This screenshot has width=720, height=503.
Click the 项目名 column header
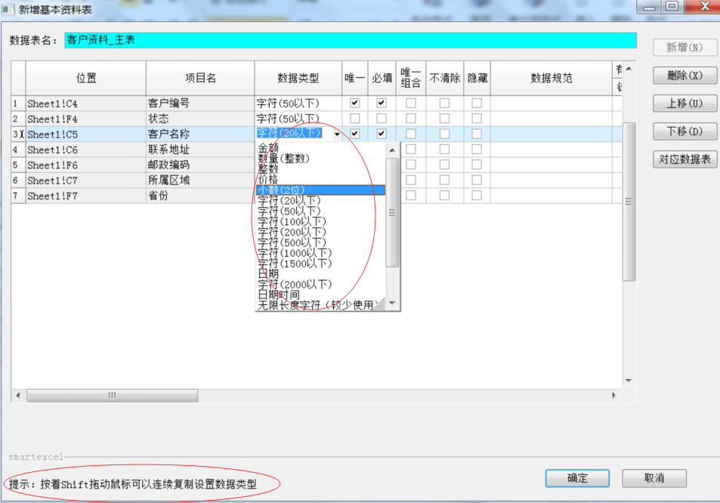200,78
